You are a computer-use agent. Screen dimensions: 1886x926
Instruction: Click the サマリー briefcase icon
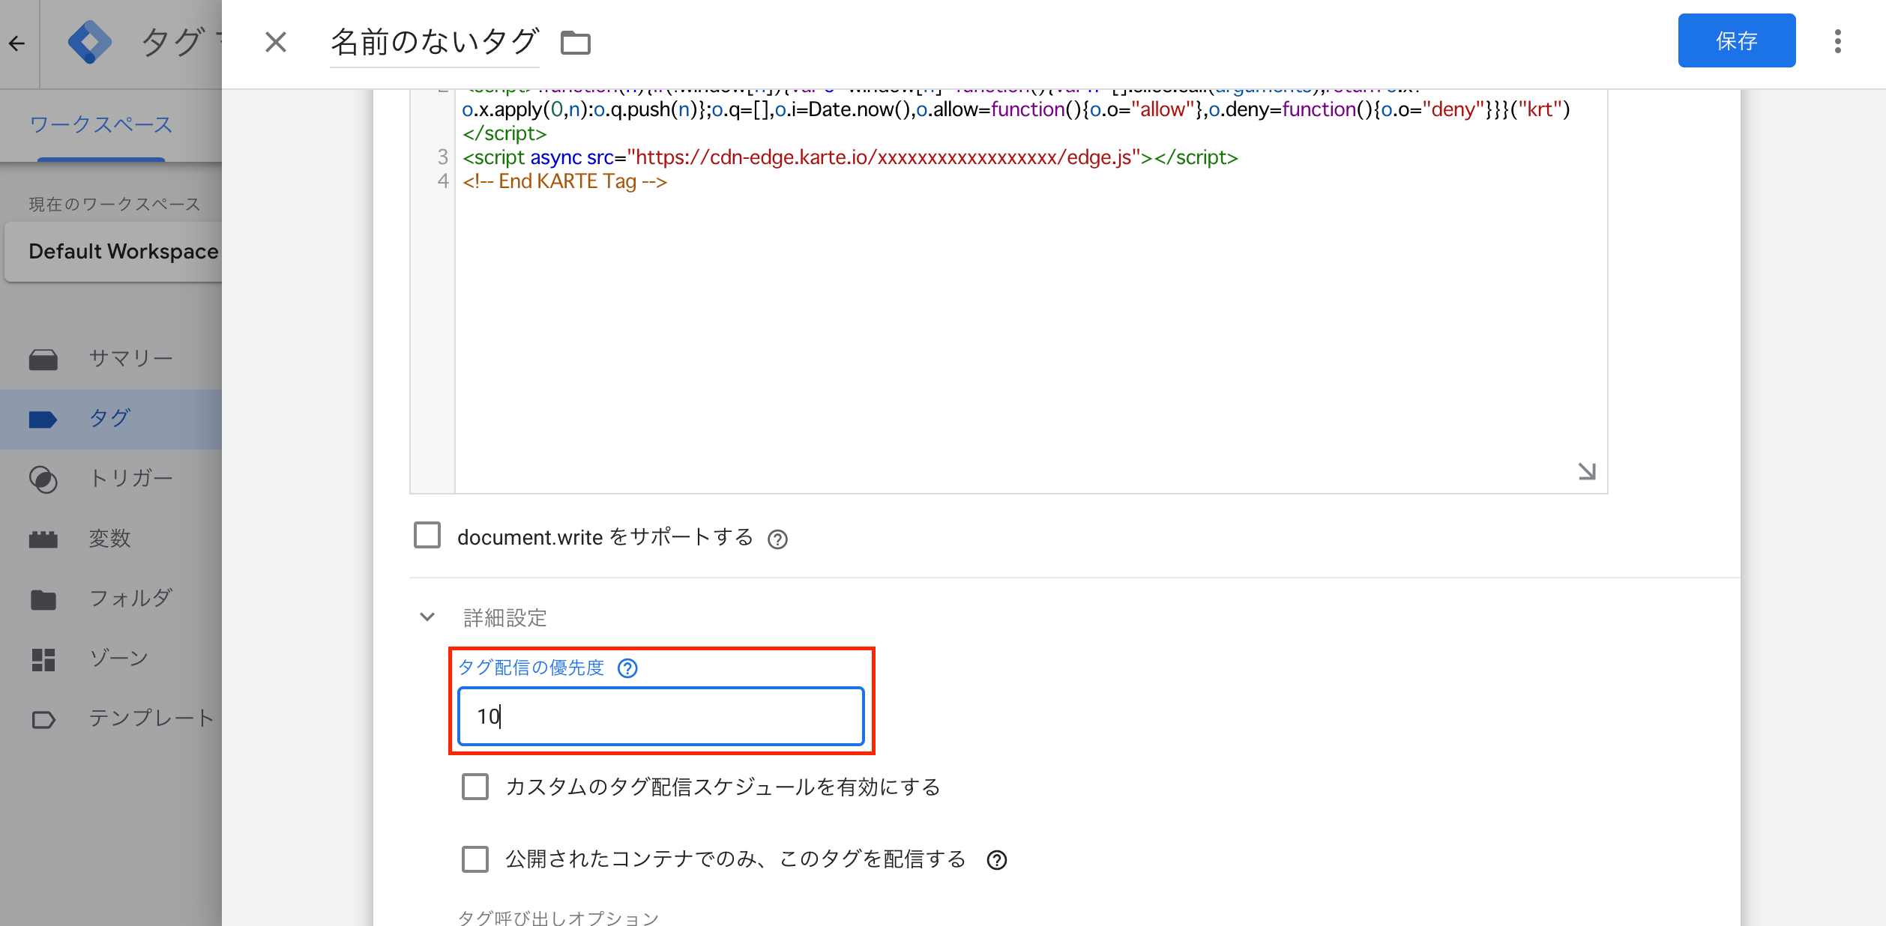coord(43,360)
